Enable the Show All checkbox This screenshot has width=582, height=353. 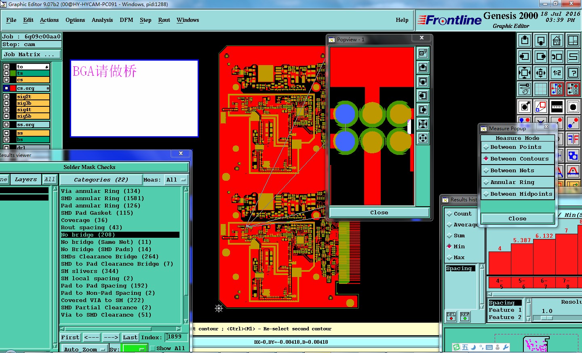[153, 348]
